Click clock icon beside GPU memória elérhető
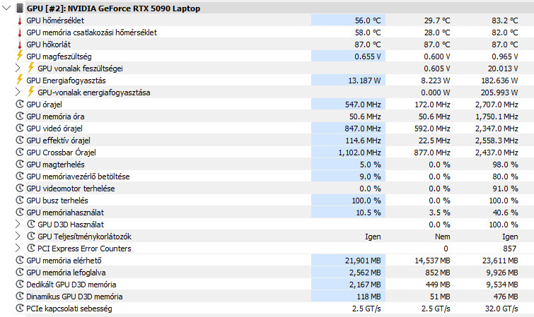The width and height of the screenshot is (534, 317). [20, 261]
